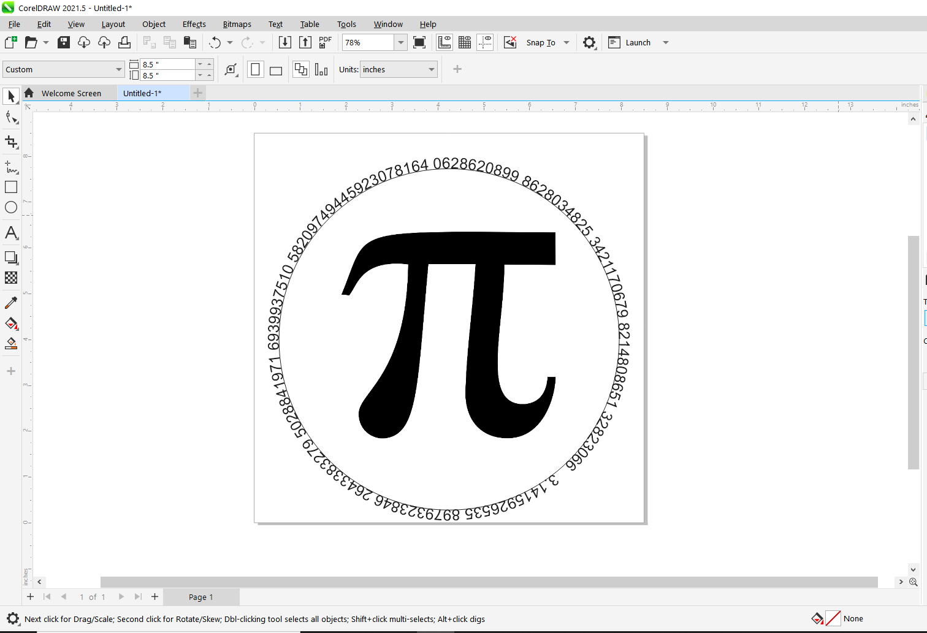Toggle ruler visibility off
This screenshot has height=633, width=927.
pos(444,42)
